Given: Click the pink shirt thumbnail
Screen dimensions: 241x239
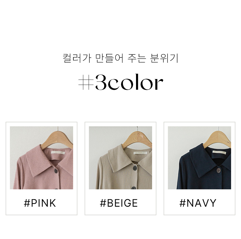Looking at the screenshot, I should point(42,158).
